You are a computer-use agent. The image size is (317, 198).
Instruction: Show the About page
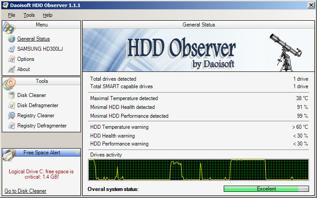23,69
